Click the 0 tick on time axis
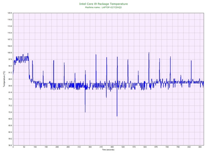This screenshot has width=207, height=155. (x=13, y=147)
